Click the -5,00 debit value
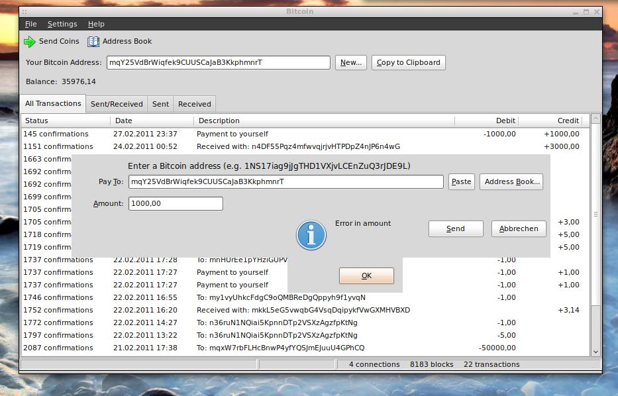 pos(507,335)
